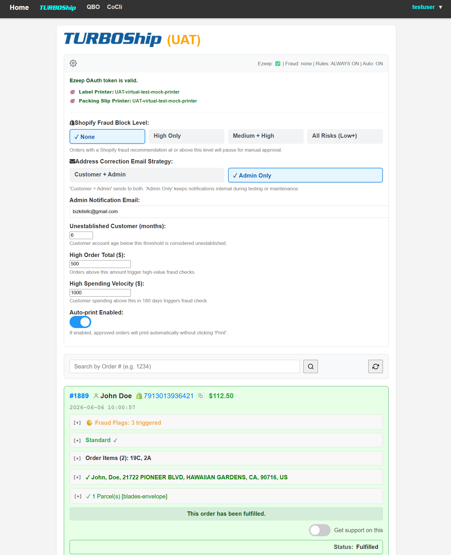Expand the 1 Parcel(s) section
451x555 pixels.
pyautogui.click(x=226, y=496)
